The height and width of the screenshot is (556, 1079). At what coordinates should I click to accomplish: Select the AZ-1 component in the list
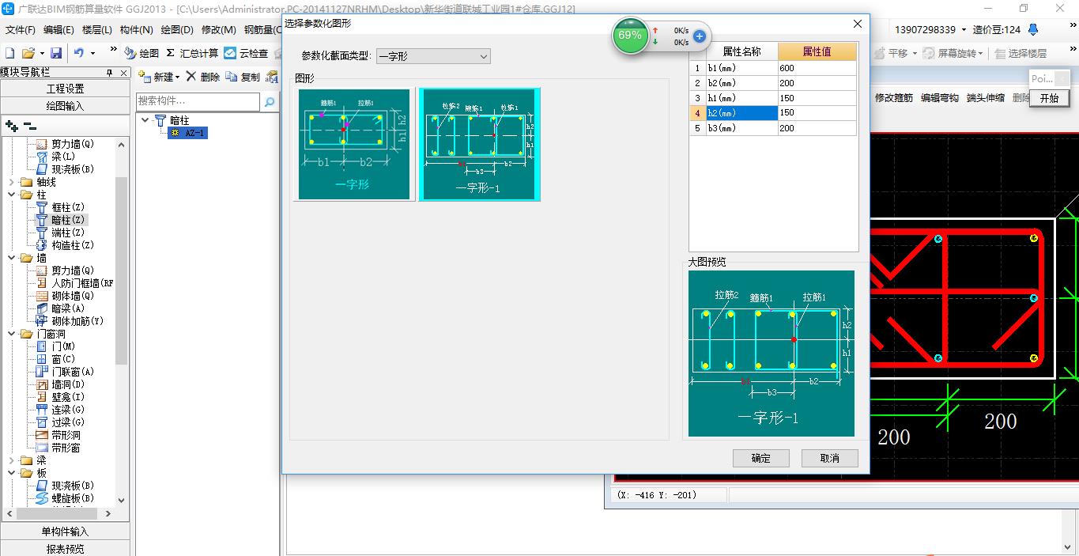(x=188, y=133)
